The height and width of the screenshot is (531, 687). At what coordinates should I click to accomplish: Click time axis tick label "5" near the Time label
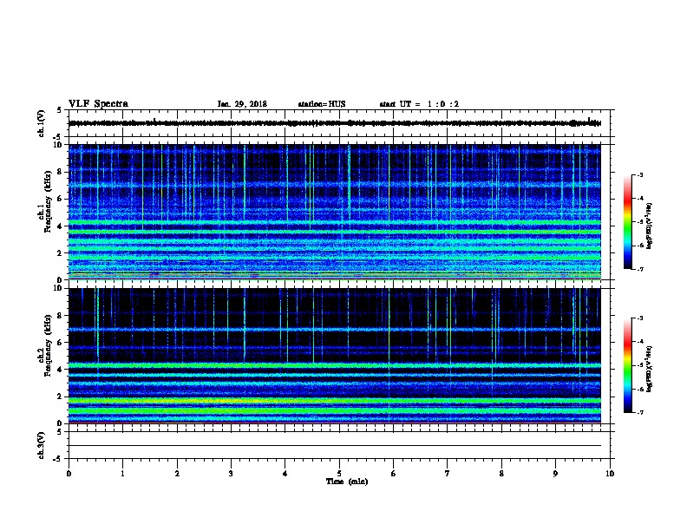(339, 474)
